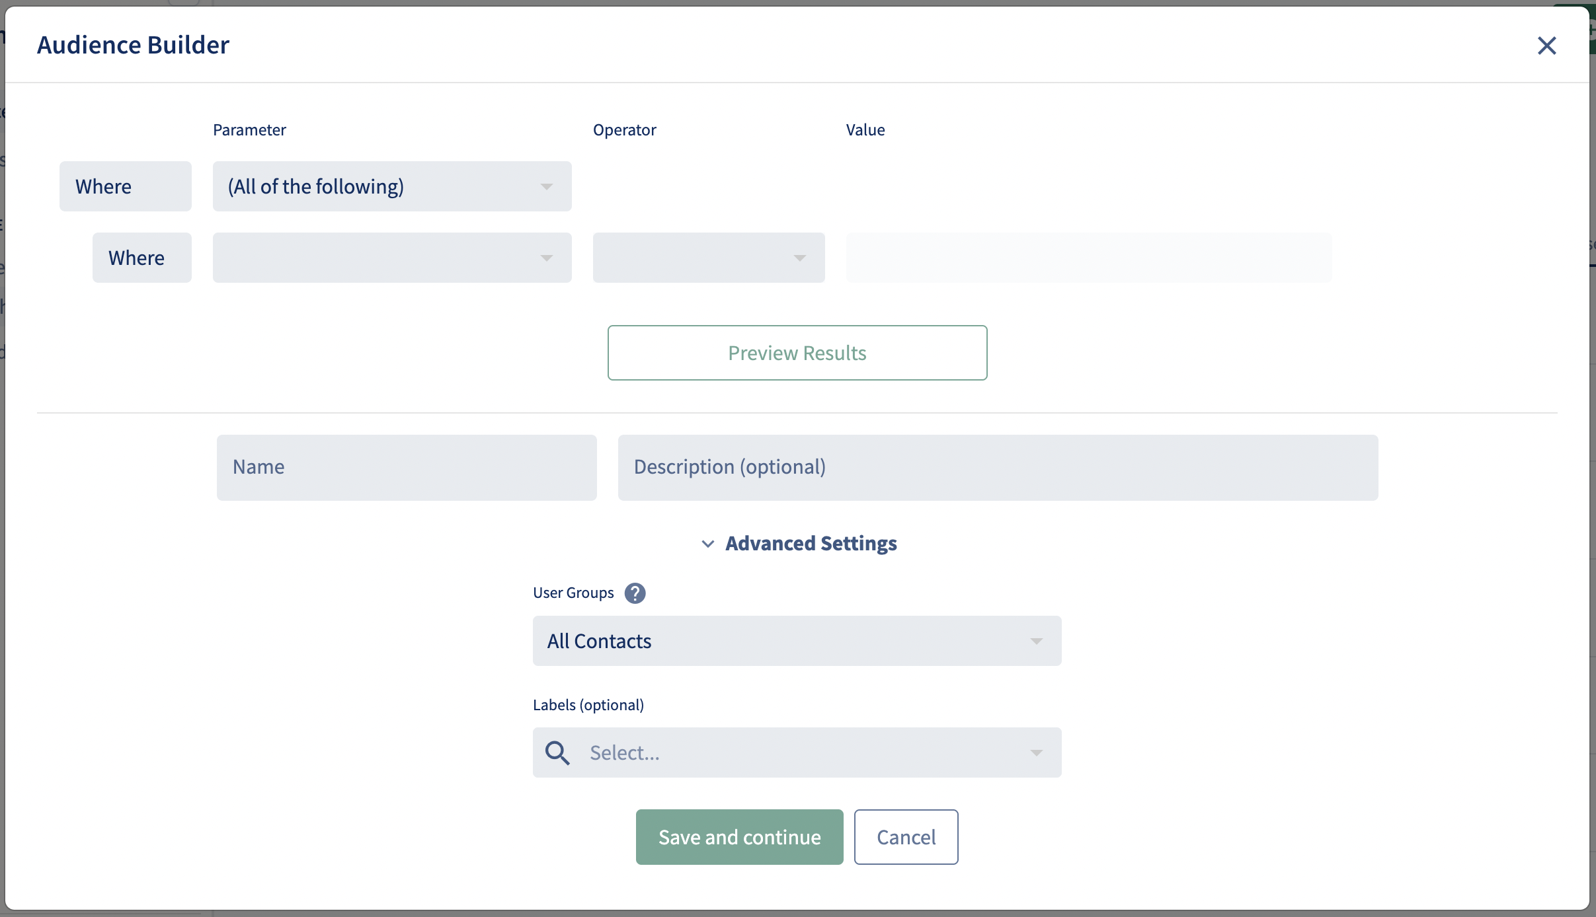Click the top-level Where button
This screenshot has height=917, width=1596.
126,186
